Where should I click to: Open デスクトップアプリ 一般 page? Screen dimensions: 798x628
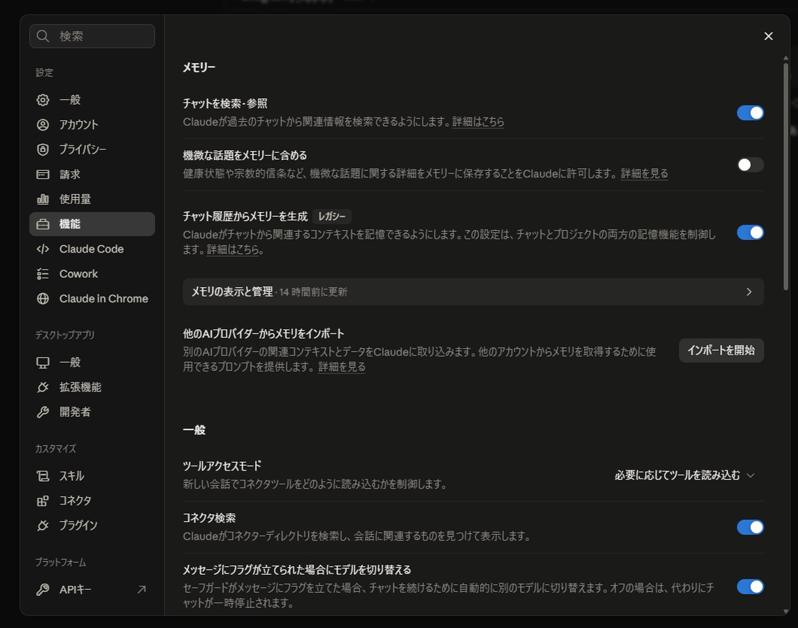(x=92, y=363)
